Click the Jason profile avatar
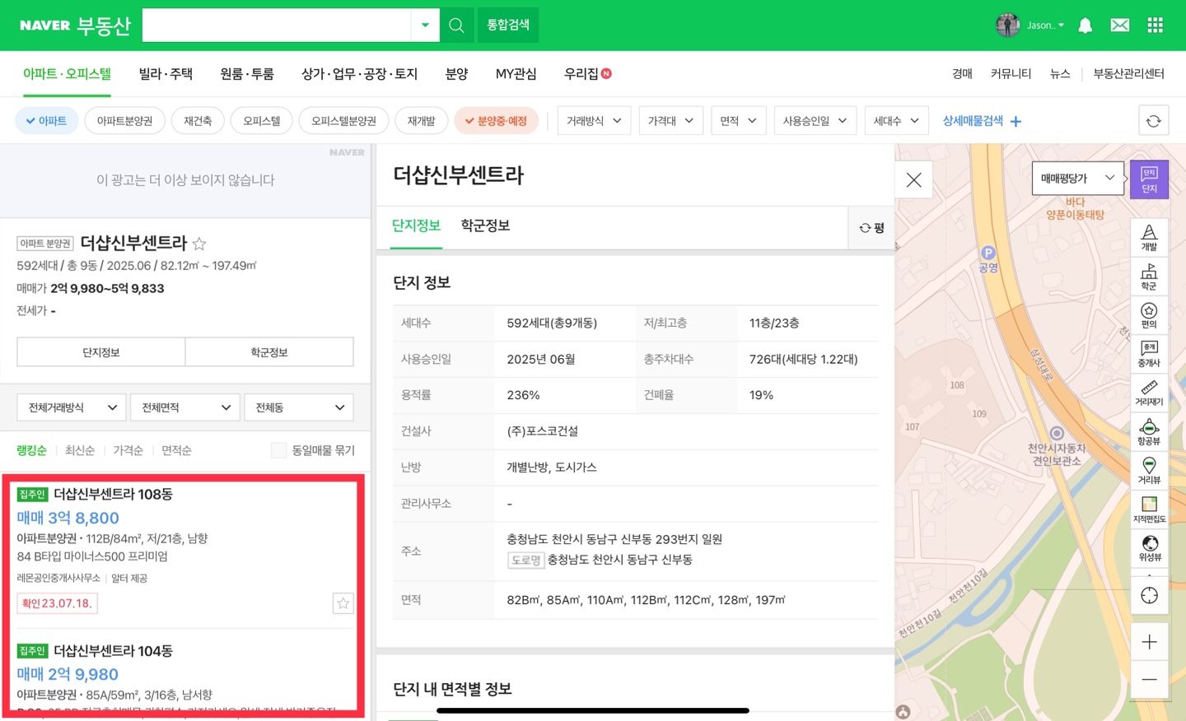The image size is (1186, 721). (x=1007, y=26)
